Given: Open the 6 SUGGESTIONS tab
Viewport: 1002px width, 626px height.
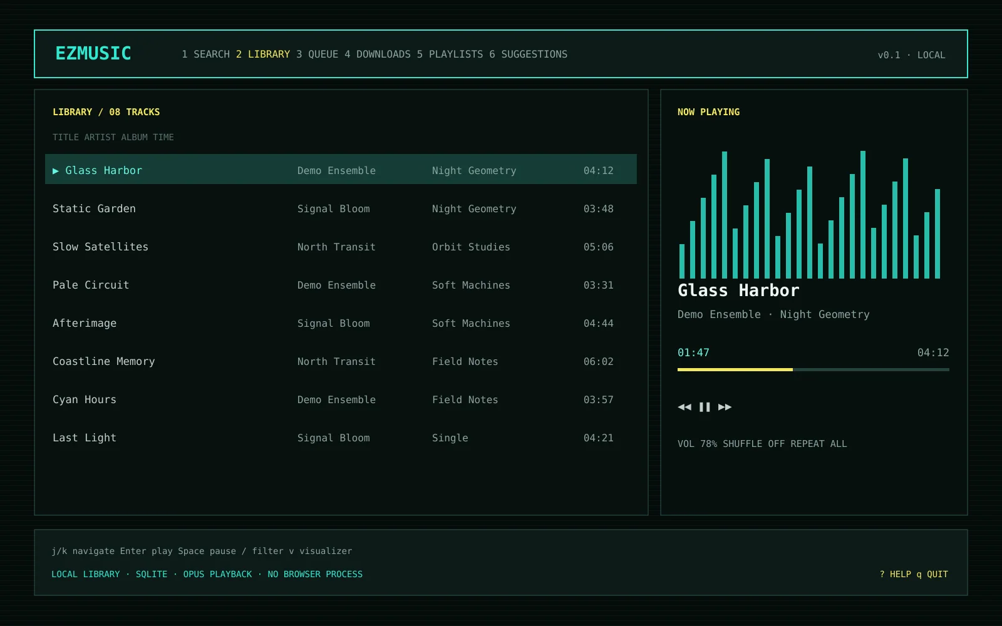Looking at the screenshot, I should click(x=529, y=54).
